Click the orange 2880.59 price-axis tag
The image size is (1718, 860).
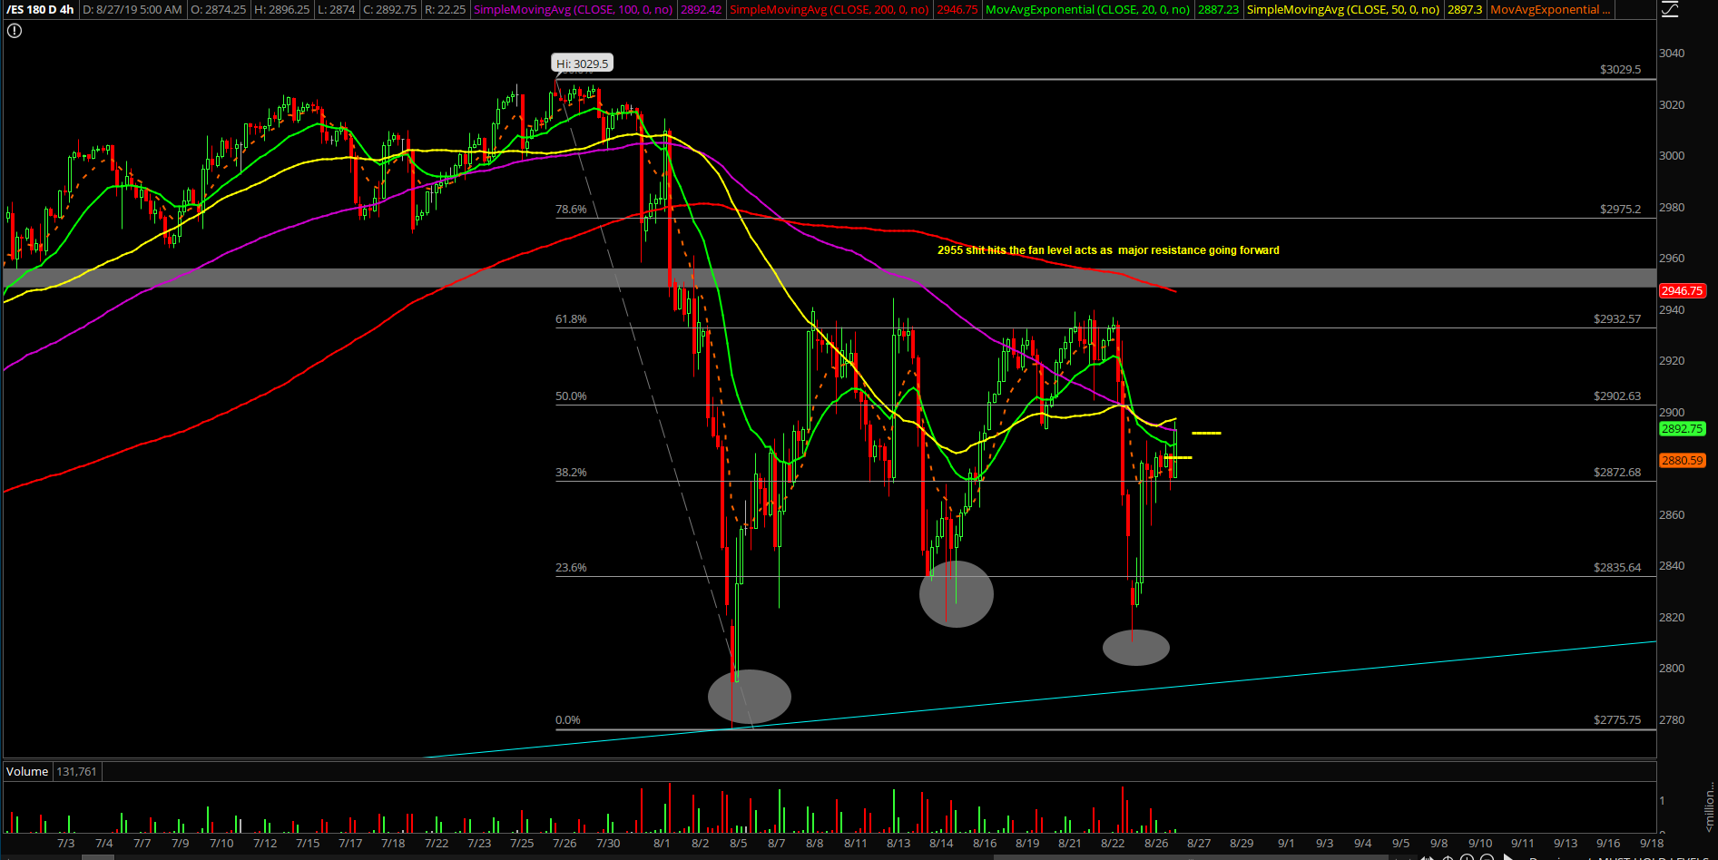[x=1682, y=461]
